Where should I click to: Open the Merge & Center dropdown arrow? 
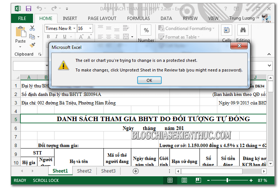point(132,37)
